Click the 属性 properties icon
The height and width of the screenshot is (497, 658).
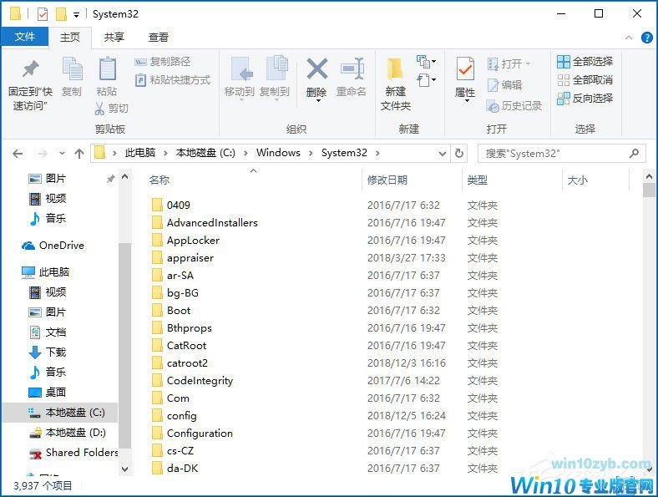tap(465, 70)
